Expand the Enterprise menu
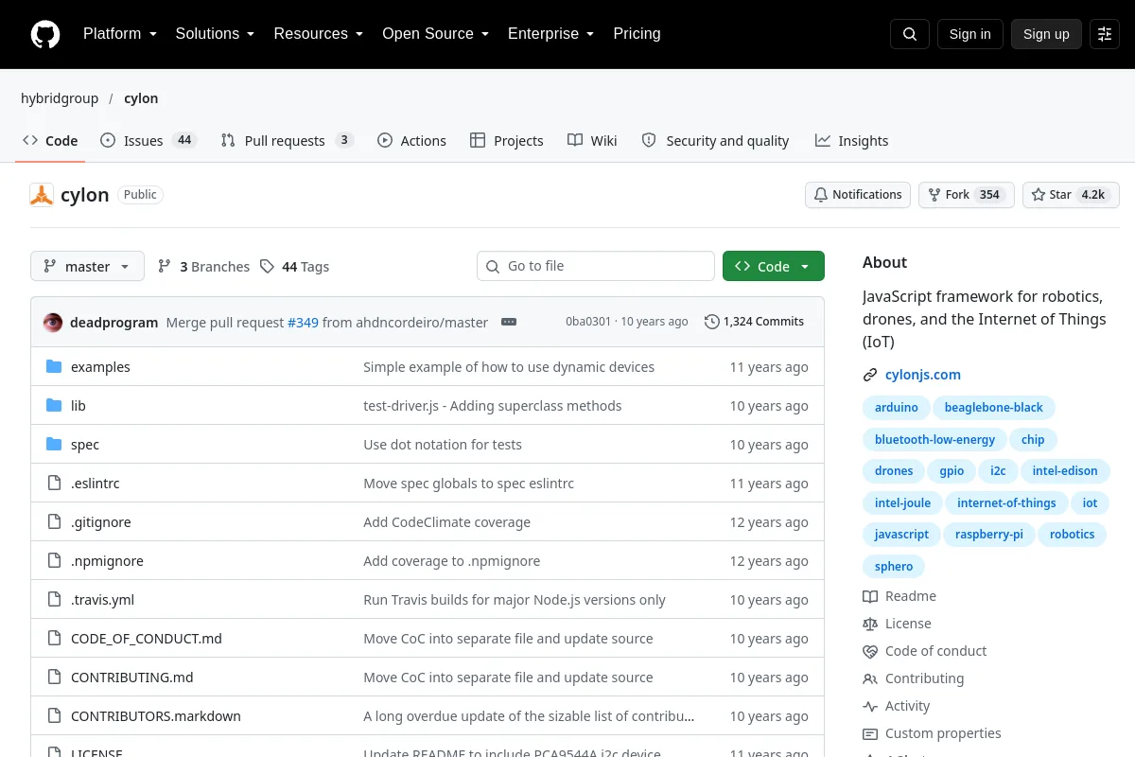 (550, 34)
